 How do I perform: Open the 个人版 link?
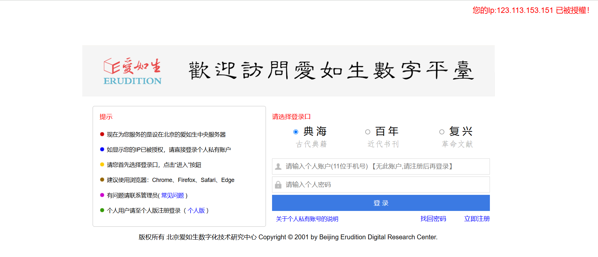pyautogui.click(x=196, y=211)
